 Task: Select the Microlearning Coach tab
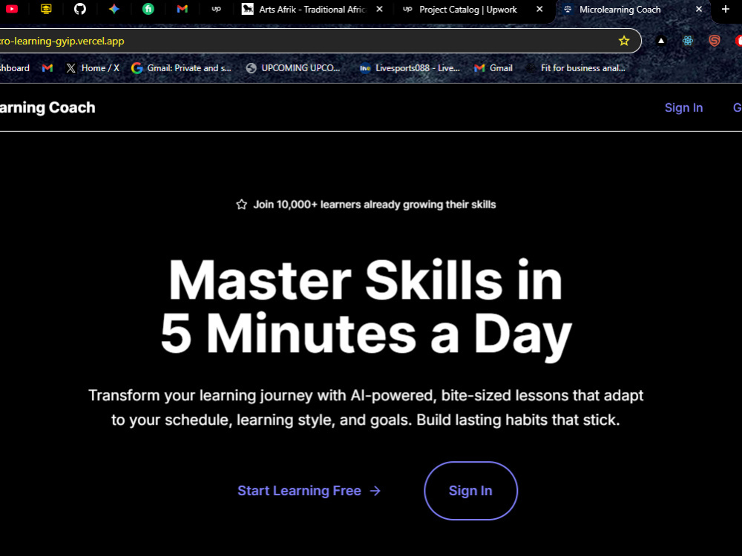click(620, 9)
